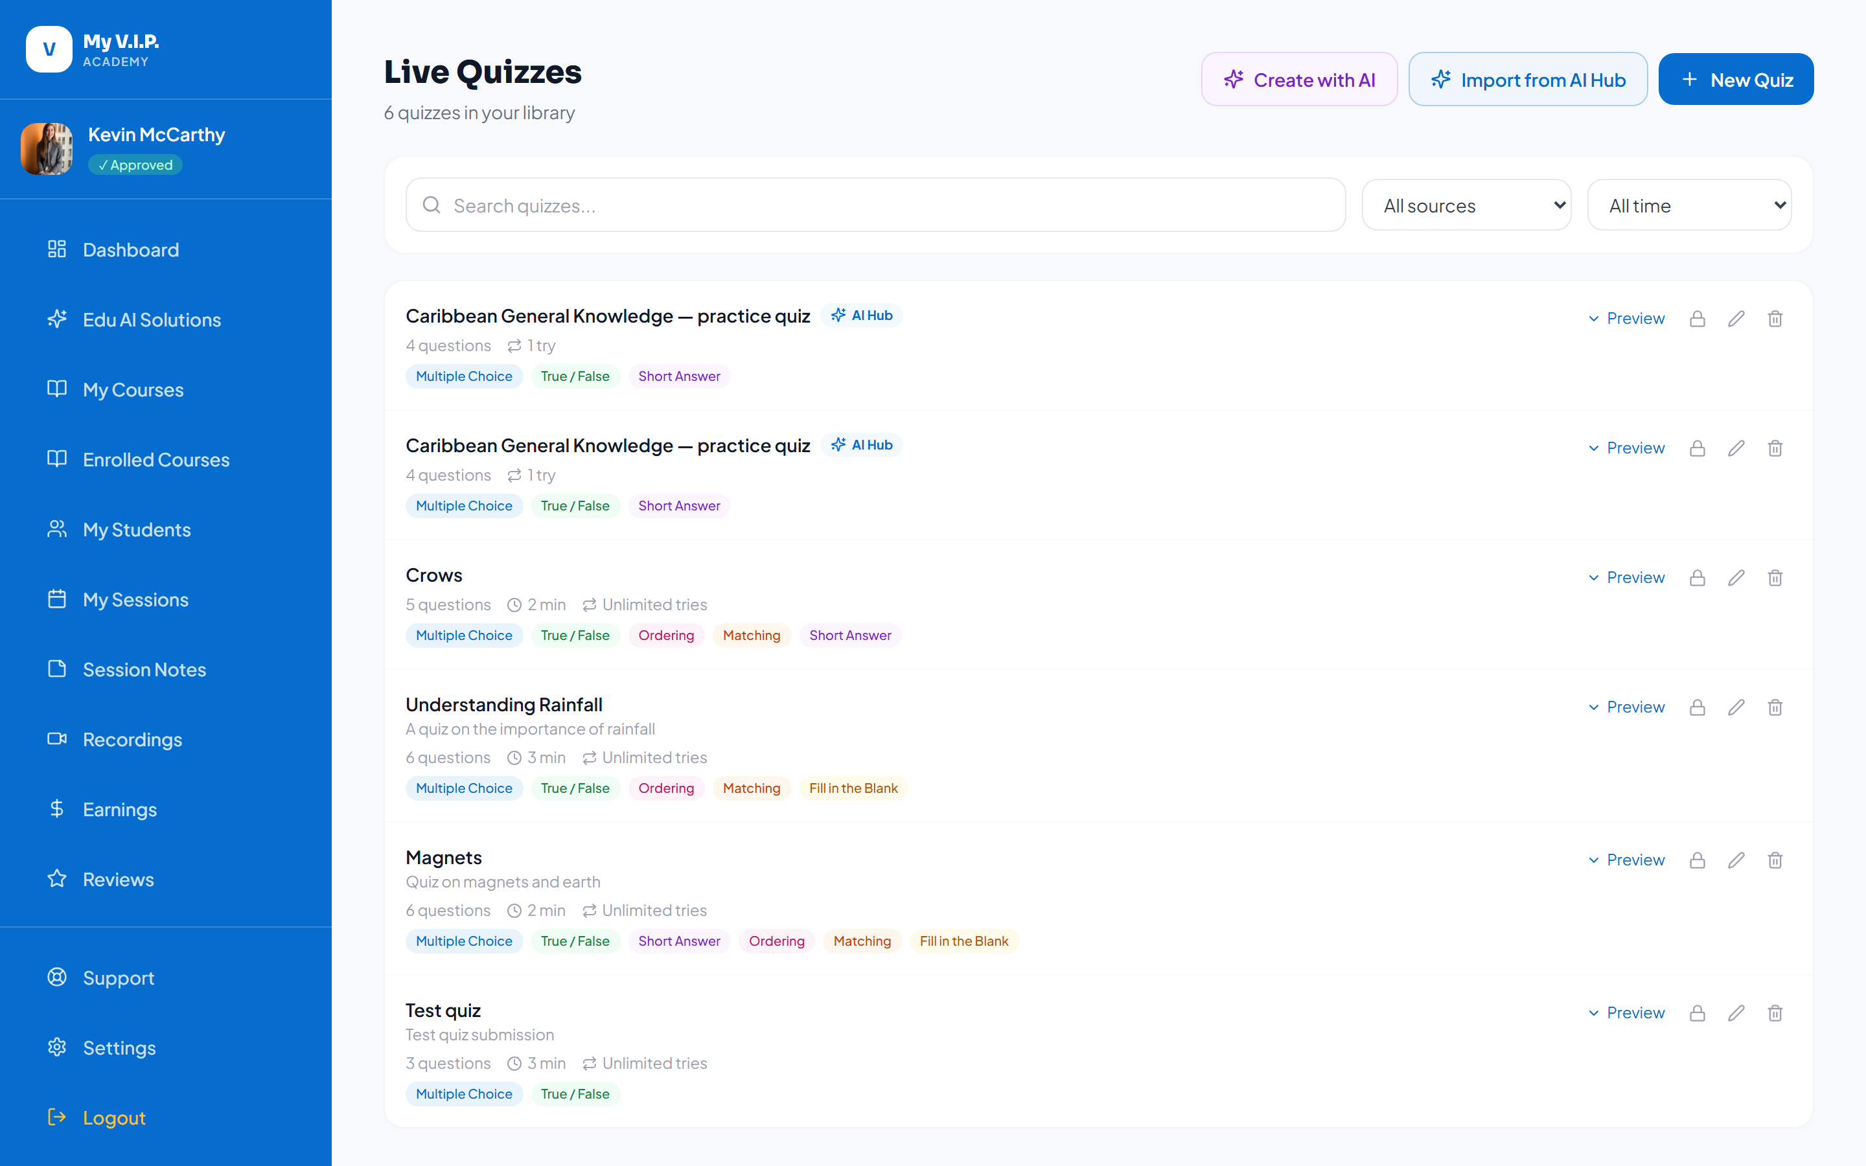
Task: Click the Settings gear icon
Action: pos(57,1046)
